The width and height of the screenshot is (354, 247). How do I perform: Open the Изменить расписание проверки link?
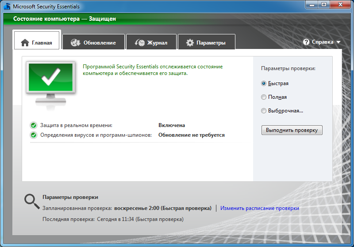click(x=260, y=208)
